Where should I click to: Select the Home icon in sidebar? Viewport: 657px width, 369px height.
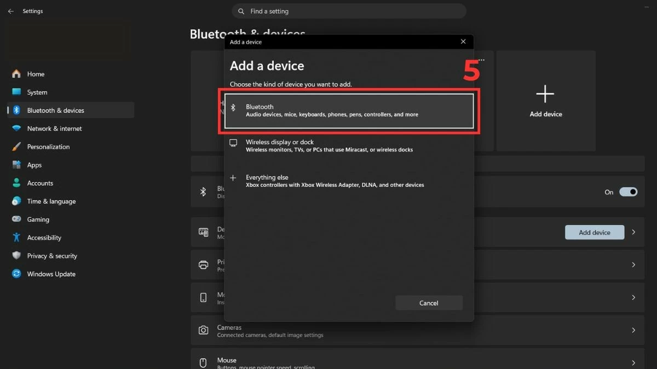pyautogui.click(x=16, y=74)
